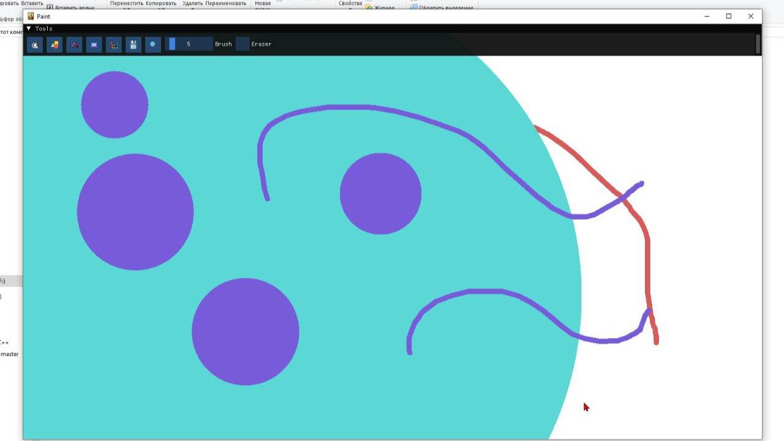Select the color palette tool icon
This screenshot has width=784, height=441.
35,44
